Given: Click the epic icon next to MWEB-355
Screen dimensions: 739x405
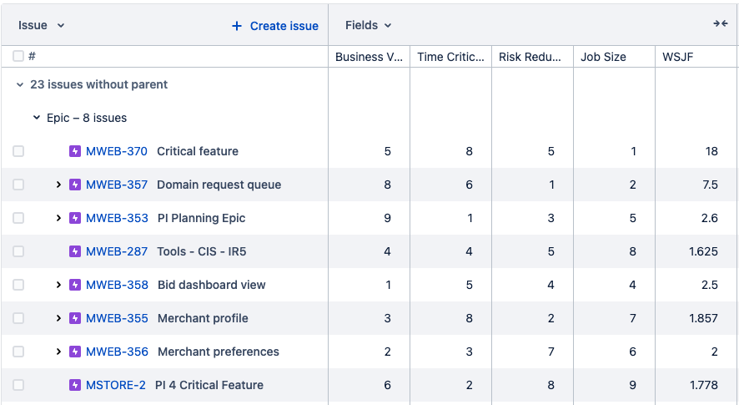Looking at the screenshot, I should pyautogui.click(x=75, y=318).
